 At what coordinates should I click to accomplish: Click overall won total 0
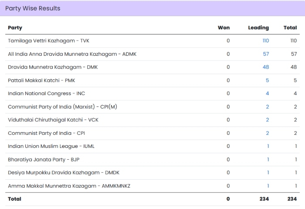[x=228, y=199]
